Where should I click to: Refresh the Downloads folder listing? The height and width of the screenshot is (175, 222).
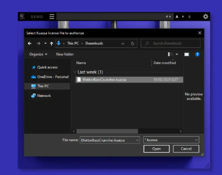132,43
